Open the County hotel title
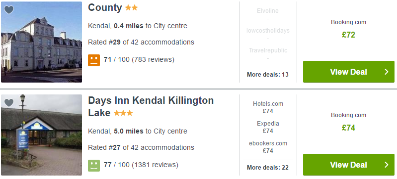This screenshot has height=179, width=397. tap(105, 7)
